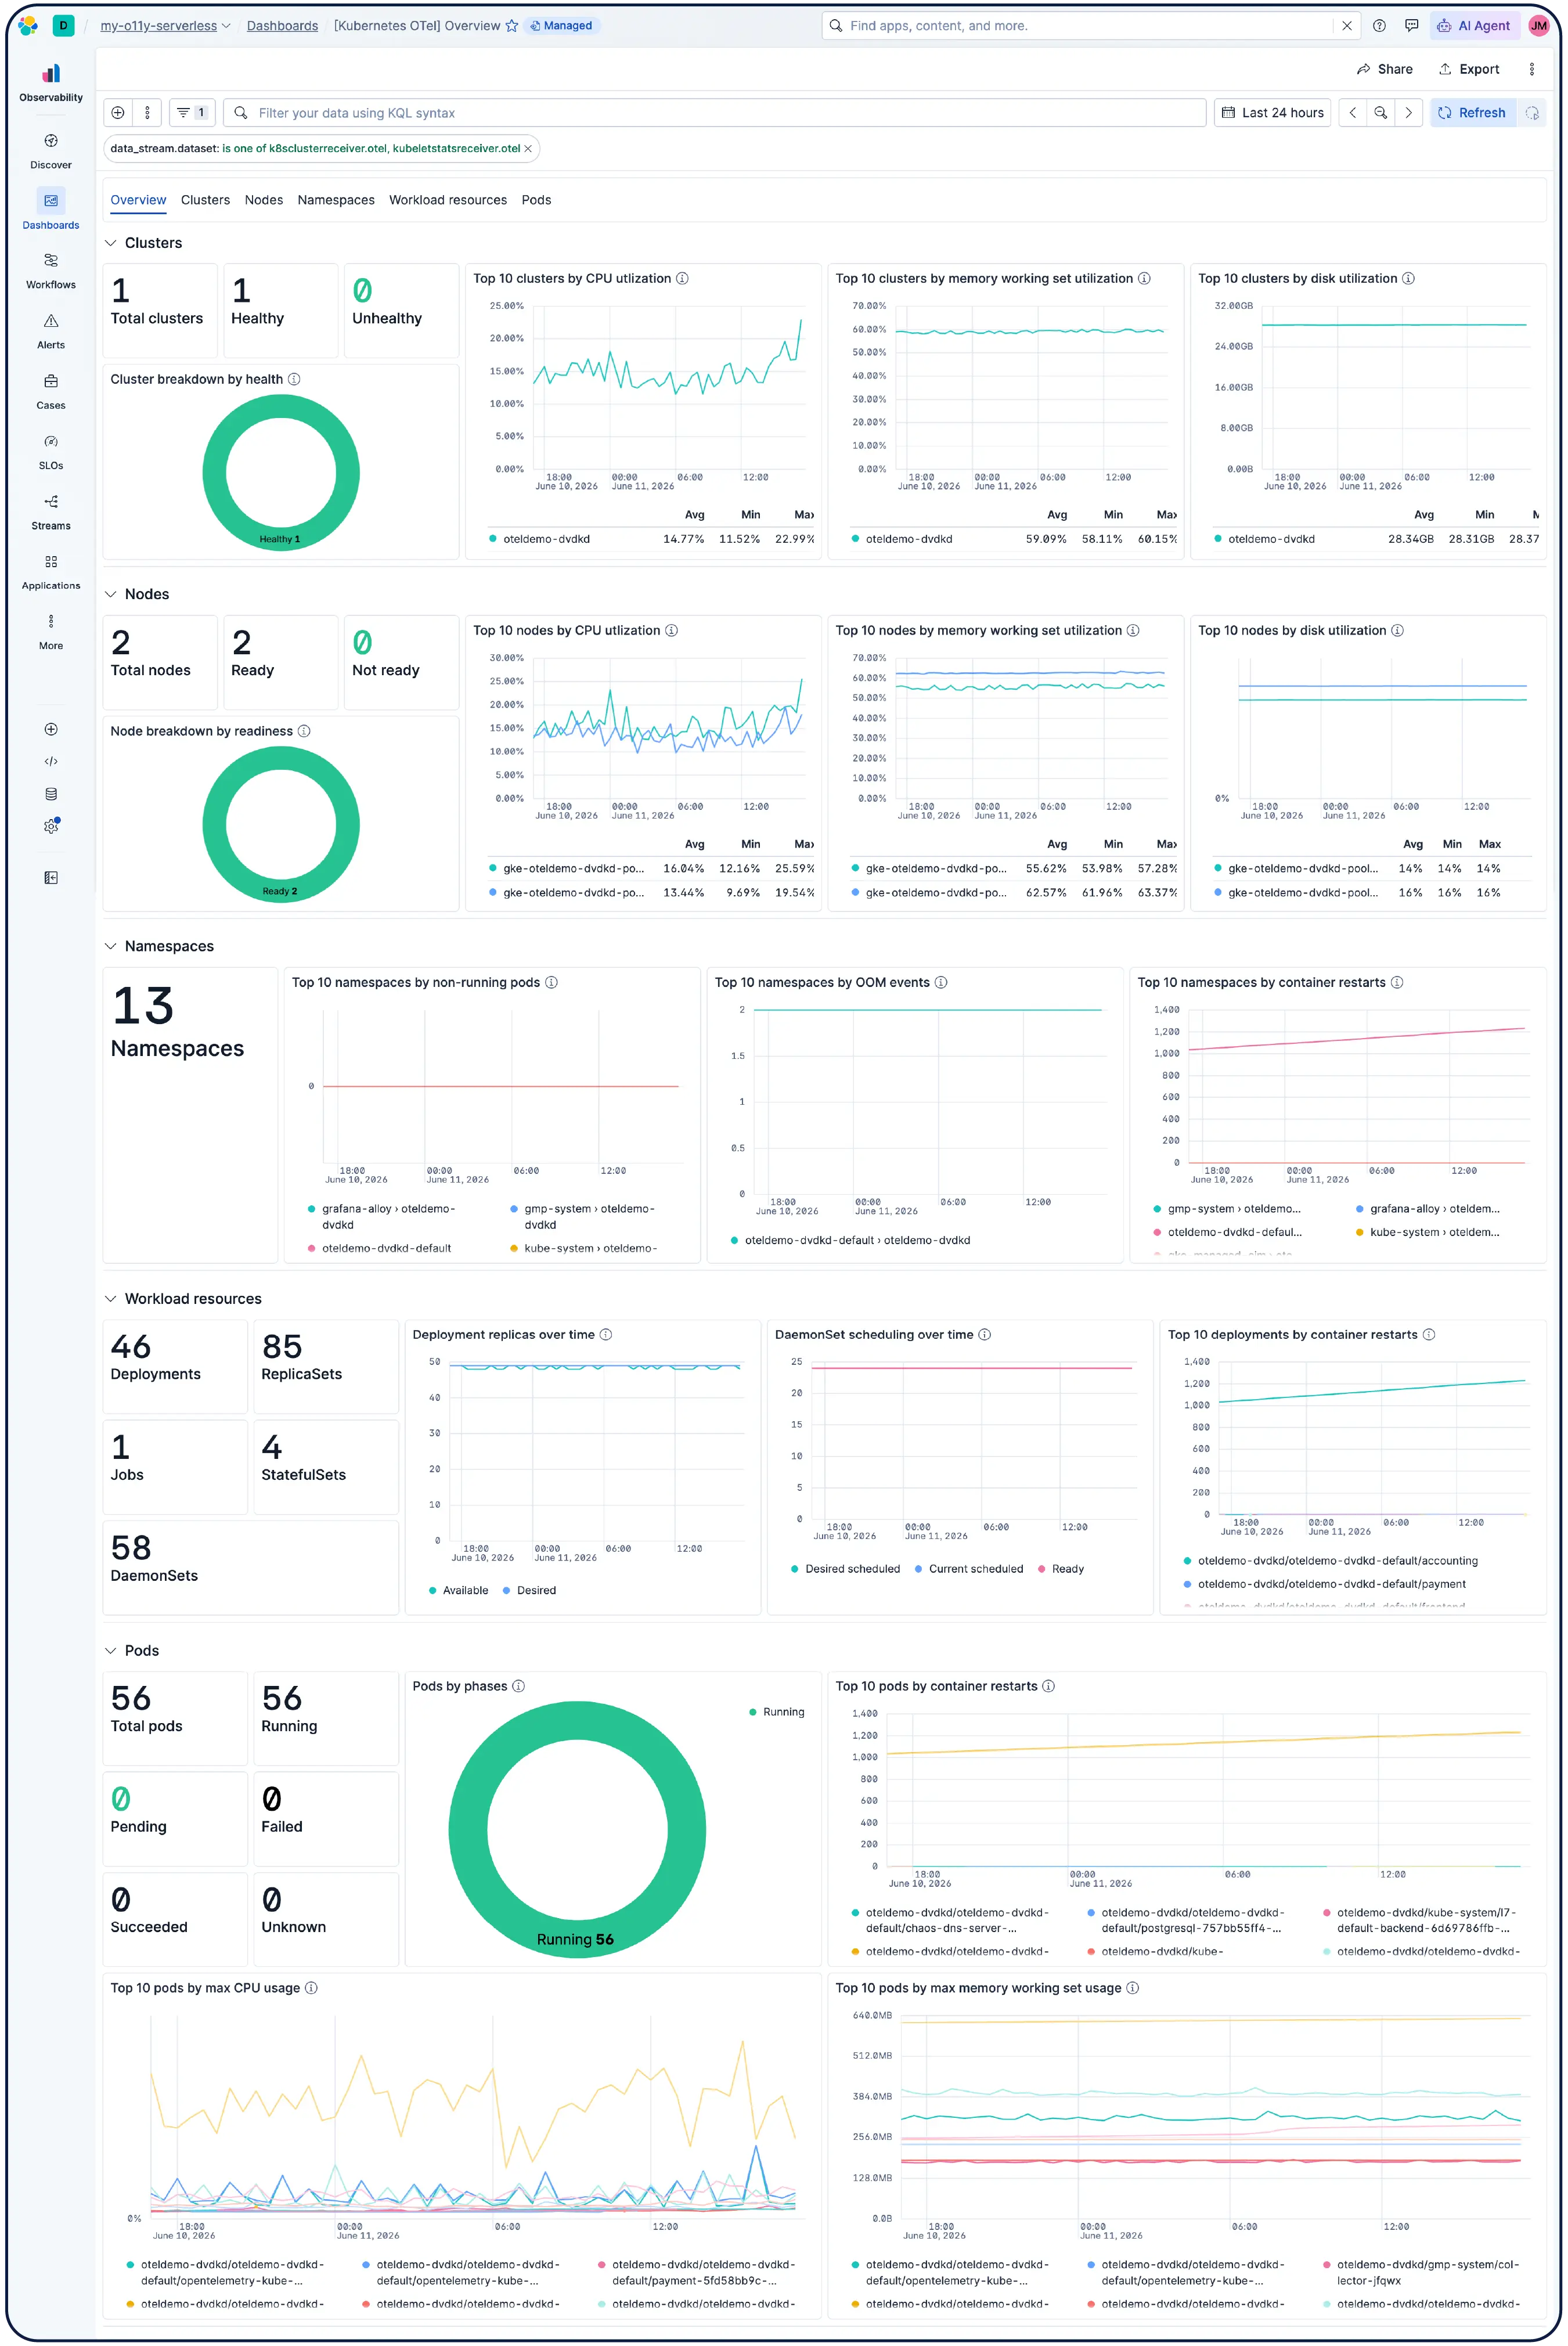Viewport: 1568px width, 2346px height.
Task: Open the auto-refresh settings next to Refresh
Action: pyautogui.click(x=1531, y=113)
